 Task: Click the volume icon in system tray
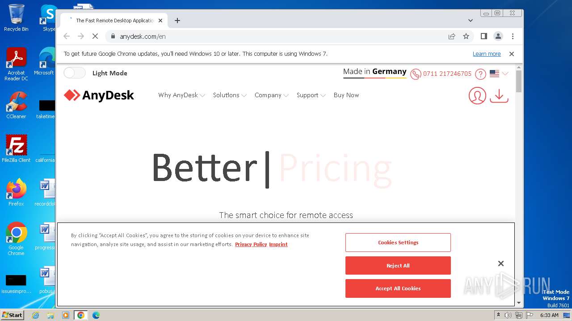point(508,315)
